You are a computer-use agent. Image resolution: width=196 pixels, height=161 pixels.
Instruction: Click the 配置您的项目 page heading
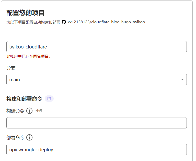(x=26, y=13)
